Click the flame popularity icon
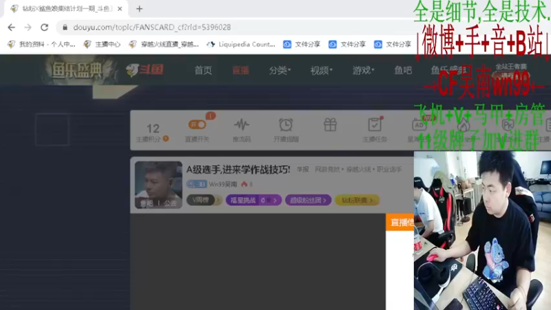Viewport: 551px width, 310px height. click(245, 184)
